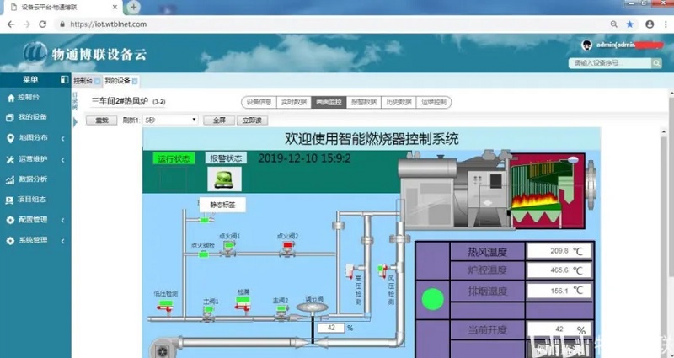Click the 控制台 home icon in sidebar

click(10, 97)
